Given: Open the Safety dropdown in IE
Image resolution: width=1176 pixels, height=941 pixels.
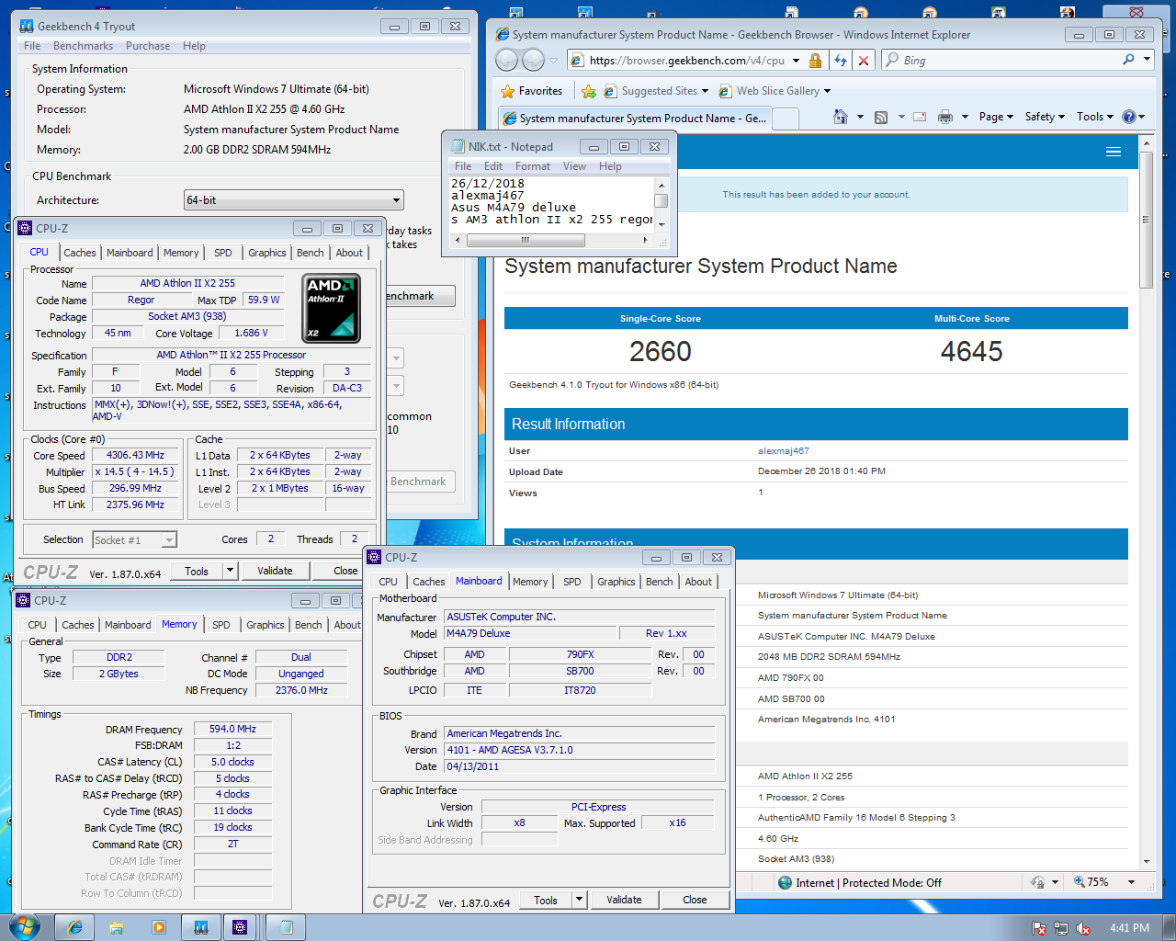Looking at the screenshot, I should click(x=1045, y=117).
